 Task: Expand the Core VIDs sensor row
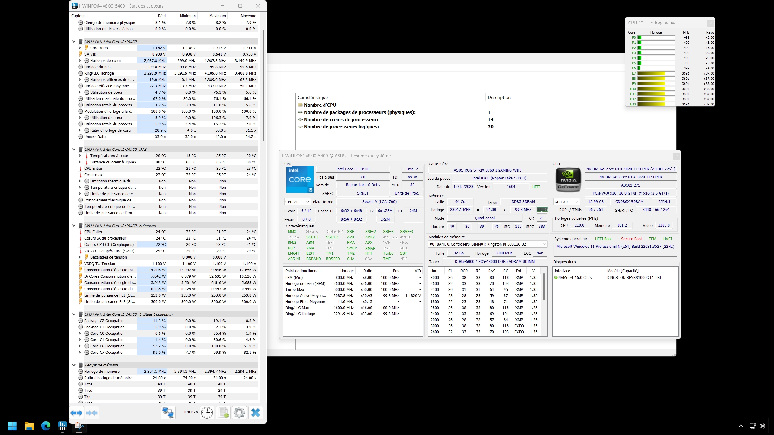79,48
